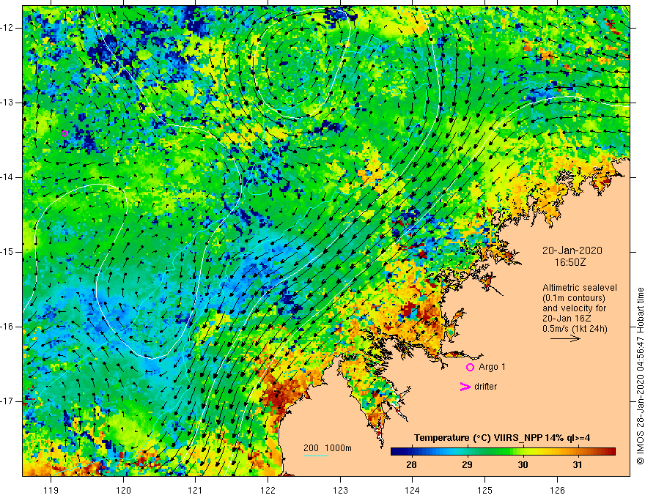Click the latitude label -12
Screen dimensions: 645x498
point(8,28)
